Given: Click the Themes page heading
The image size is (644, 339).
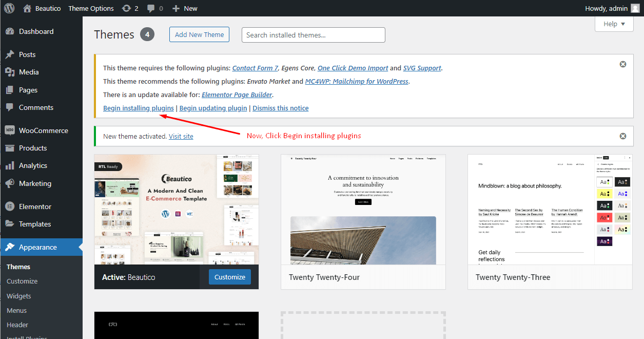Looking at the screenshot, I should 114,34.
